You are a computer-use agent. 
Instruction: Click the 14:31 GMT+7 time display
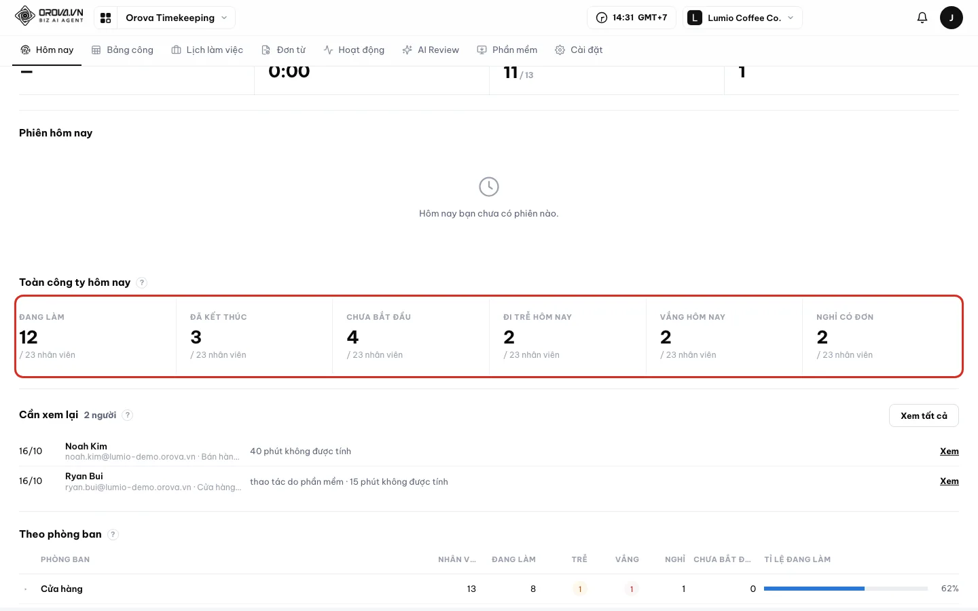(632, 18)
